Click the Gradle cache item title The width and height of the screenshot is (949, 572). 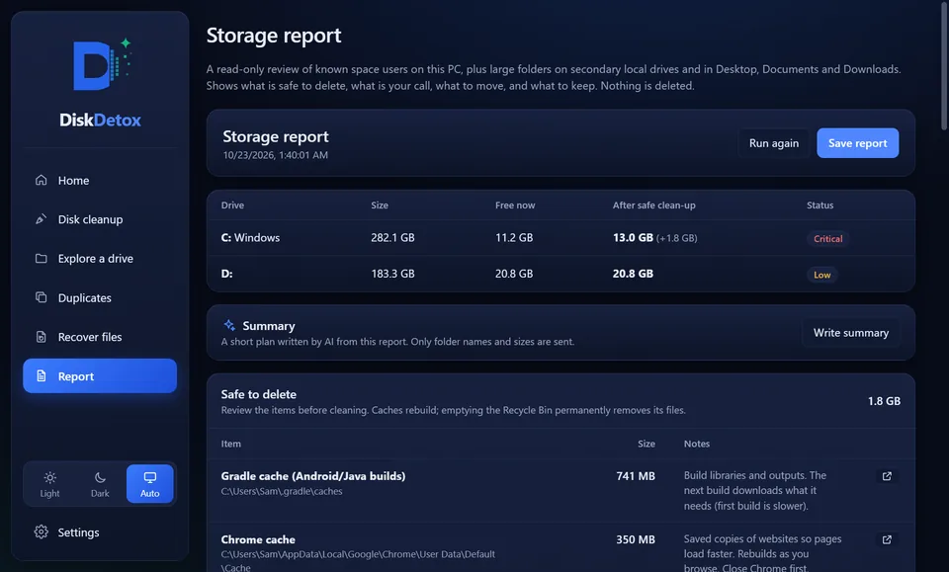pyautogui.click(x=313, y=476)
